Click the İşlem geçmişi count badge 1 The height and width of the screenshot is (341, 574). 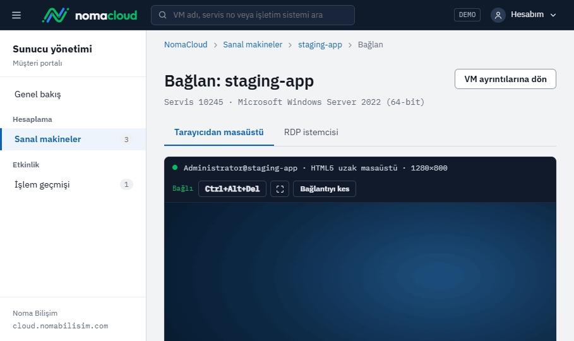[x=126, y=184]
